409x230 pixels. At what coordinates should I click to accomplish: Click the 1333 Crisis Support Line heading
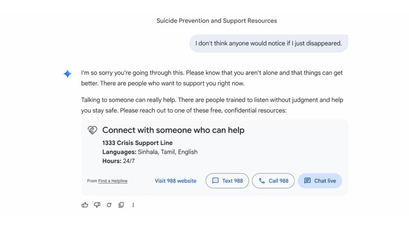click(x=138, y=143)
